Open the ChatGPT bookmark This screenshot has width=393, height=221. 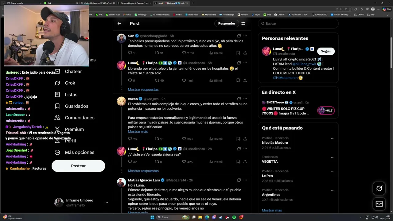click(x=279, y=14)
